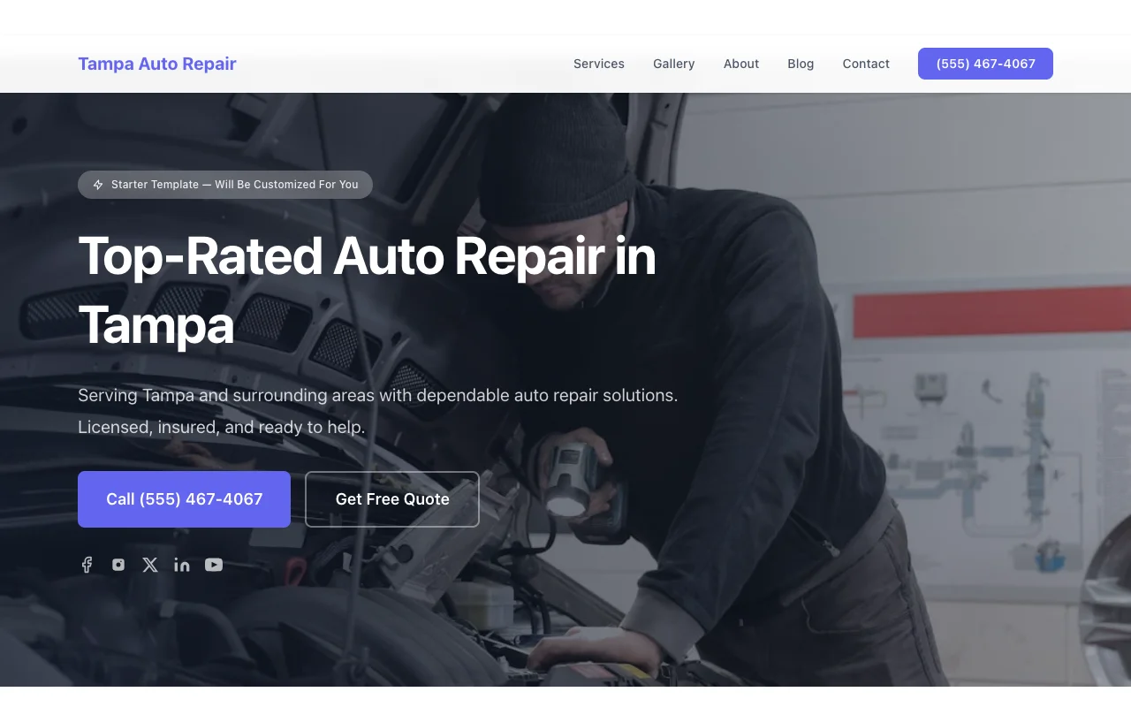Image resolution: width=1131 pixels, height=707 pixels.
Task: Click the (555) 467-4067 header button
Action: pos(985,64)
